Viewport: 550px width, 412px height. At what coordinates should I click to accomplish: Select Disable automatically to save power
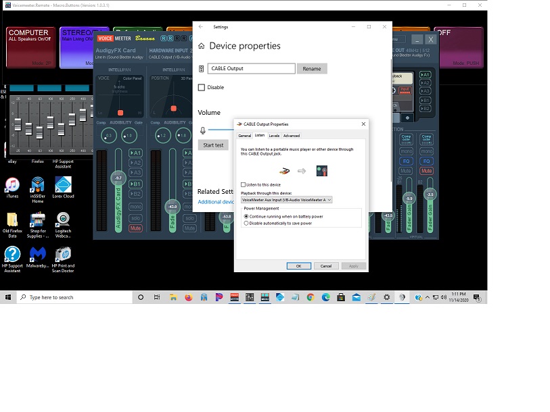coord(245,223)
